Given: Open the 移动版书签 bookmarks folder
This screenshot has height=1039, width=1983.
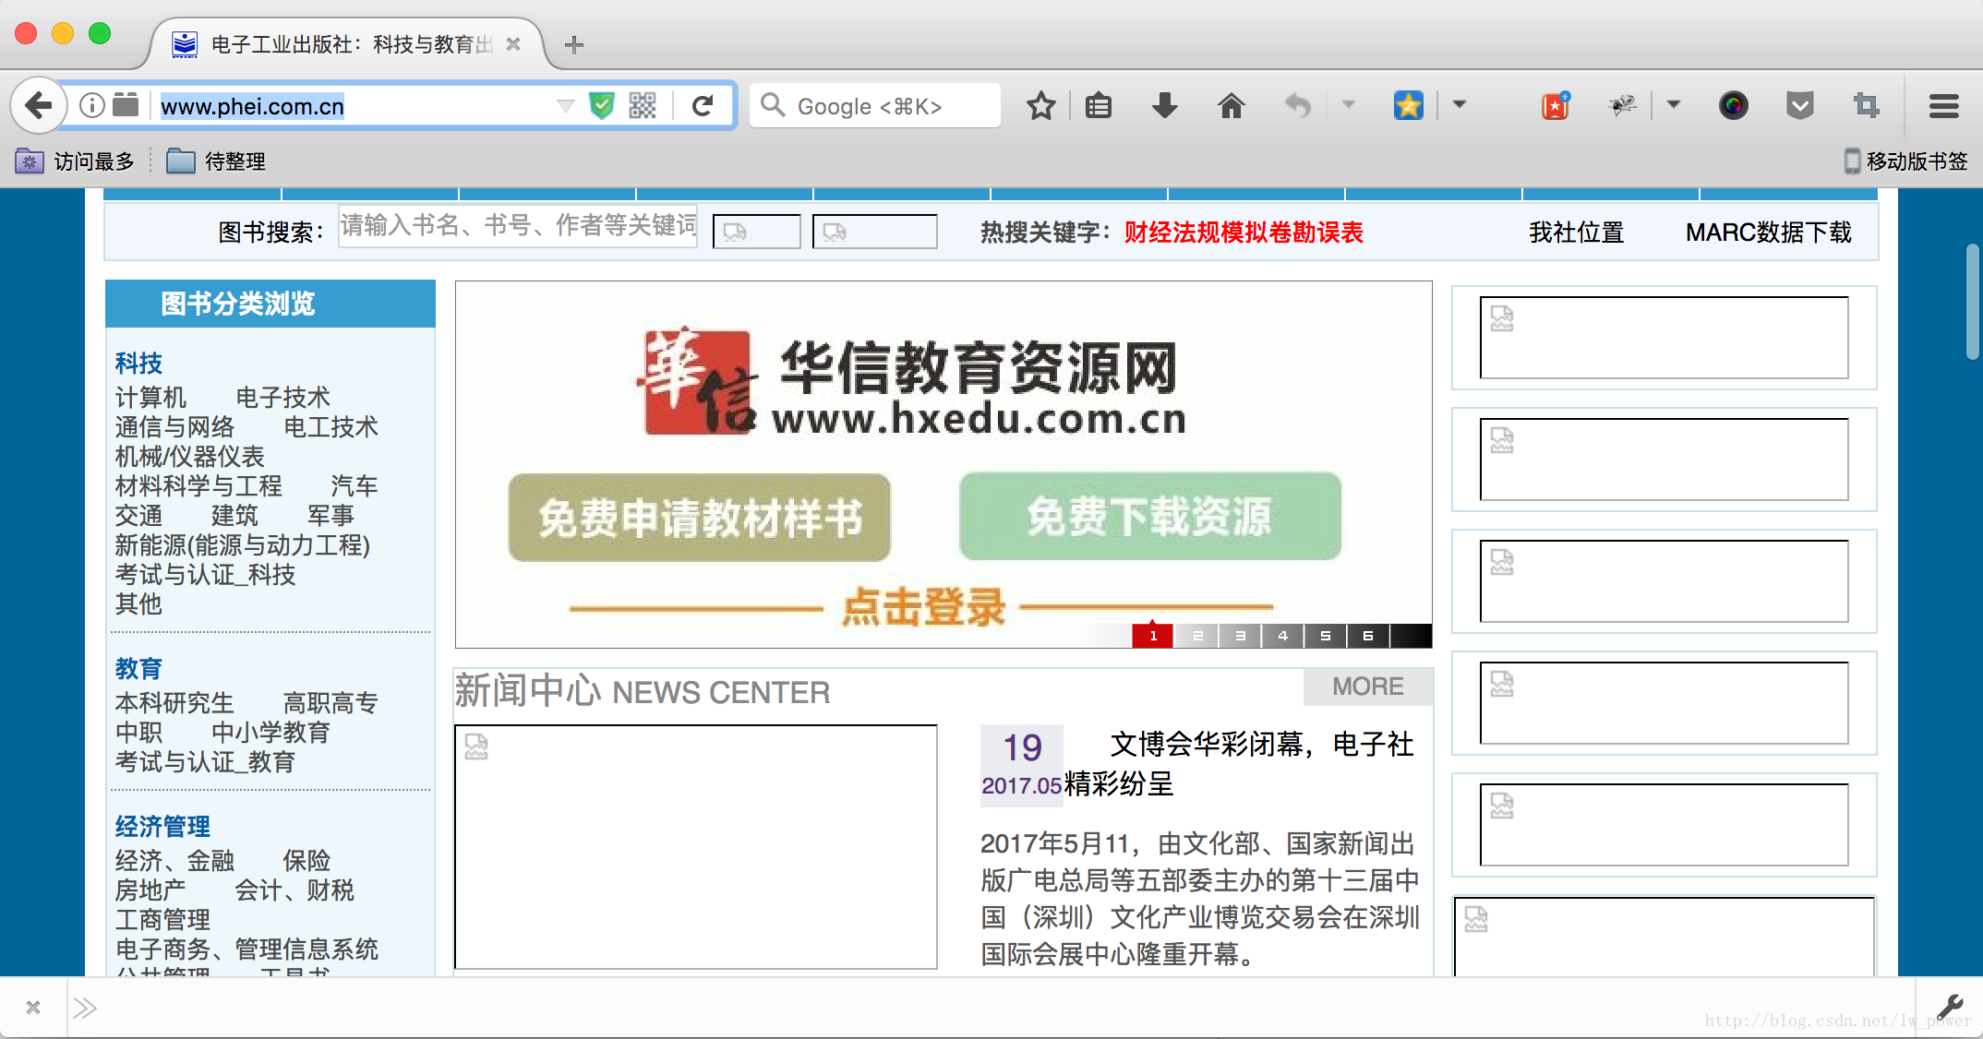Looking at the screenshot, I should pyautogui.click(x=1905, y=161).
